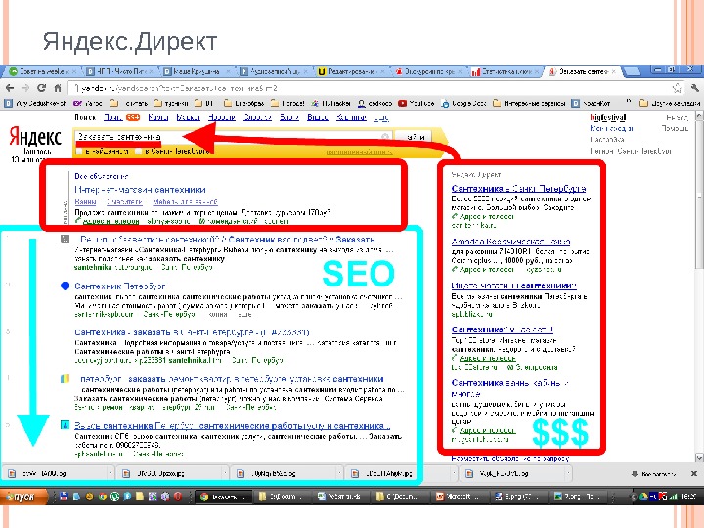This screenshot has width=704, height=528.
Task: Open Direct ad 'Сантехника в Санкт-Петербурге'
Action: [x=518, y=188]
